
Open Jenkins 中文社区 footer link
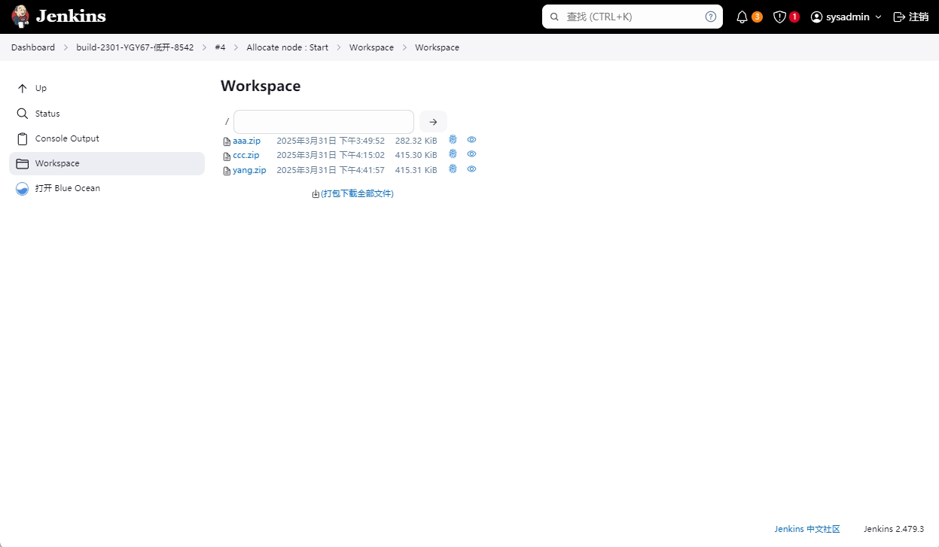coord(807,529)
